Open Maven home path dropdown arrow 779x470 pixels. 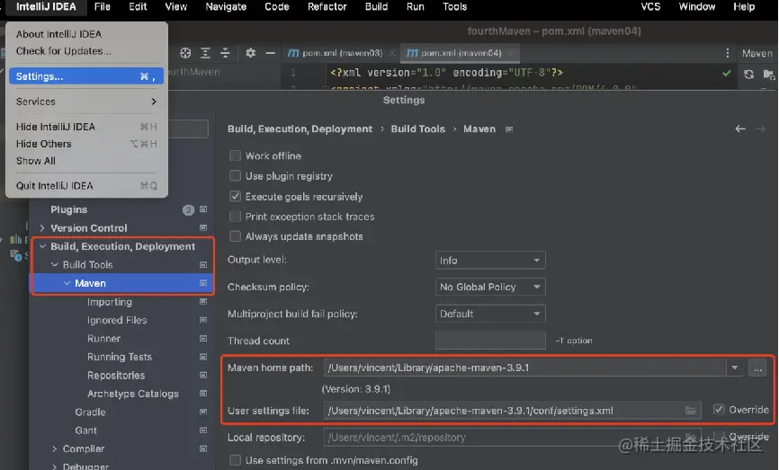coord(734,368)
